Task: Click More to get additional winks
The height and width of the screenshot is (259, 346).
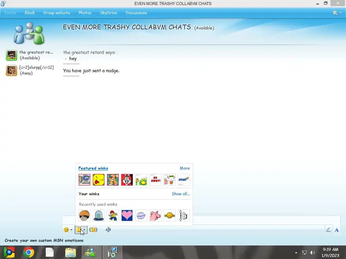Action: [x=185, y=168]
